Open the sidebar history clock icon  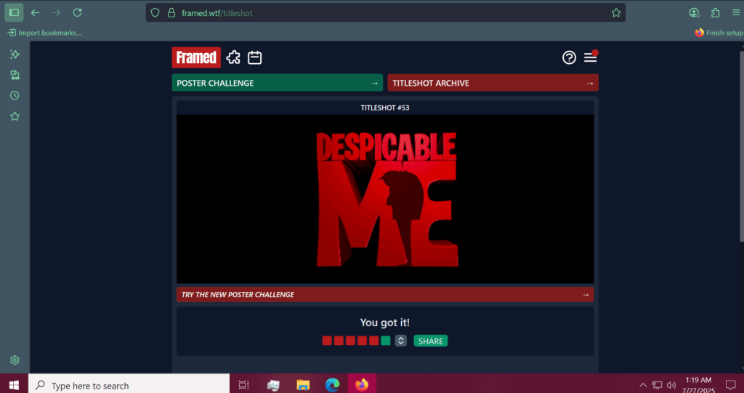coord(15,95)
